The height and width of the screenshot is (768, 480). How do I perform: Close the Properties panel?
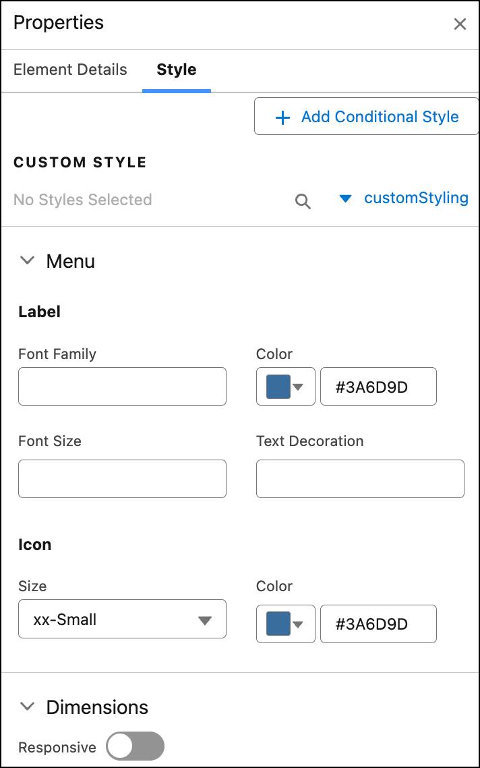(x=460, y=24)
